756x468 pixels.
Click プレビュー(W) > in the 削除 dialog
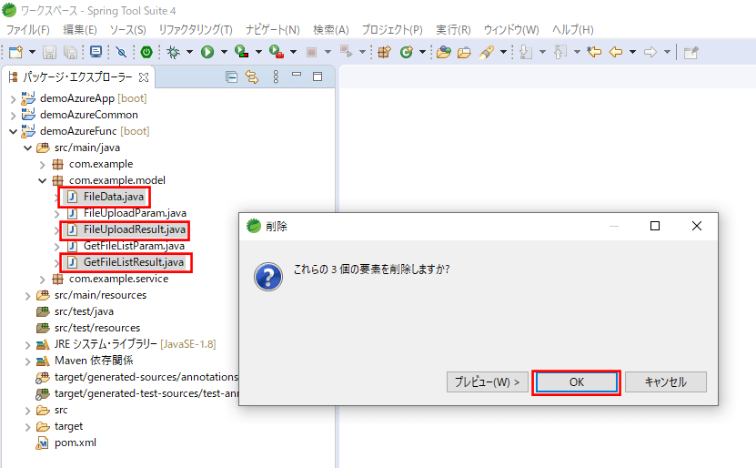(488, 382)
